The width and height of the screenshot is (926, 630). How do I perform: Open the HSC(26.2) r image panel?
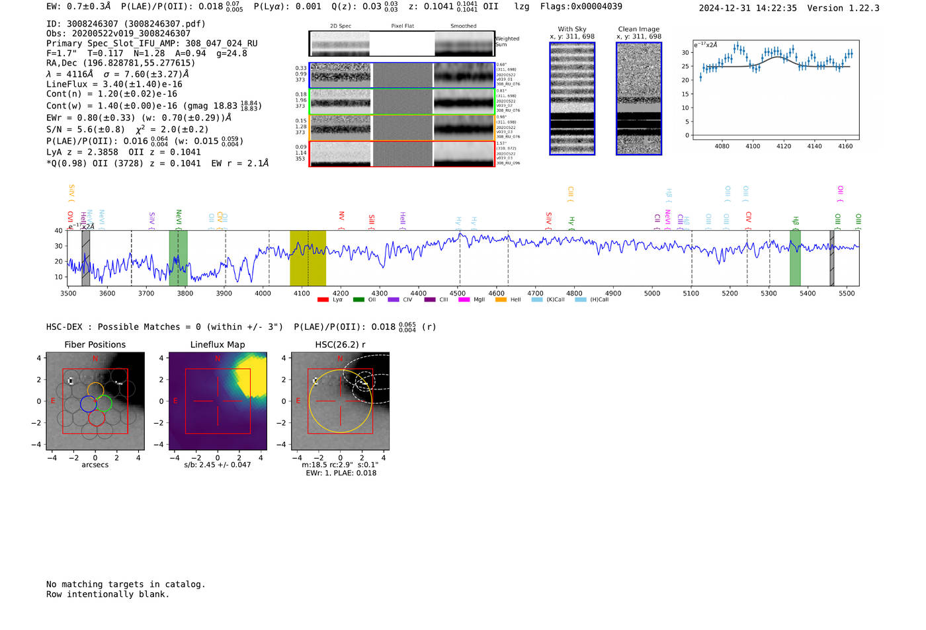coord(341,401)
